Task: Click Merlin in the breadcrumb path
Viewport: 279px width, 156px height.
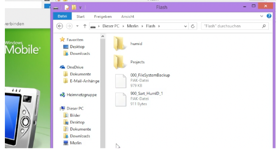Action: pos(133,26)
